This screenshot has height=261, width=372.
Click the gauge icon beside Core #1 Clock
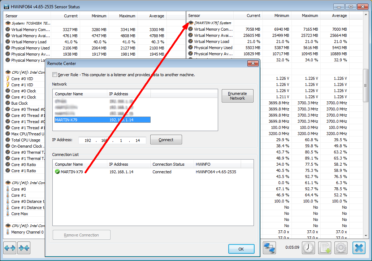point(8,97)
